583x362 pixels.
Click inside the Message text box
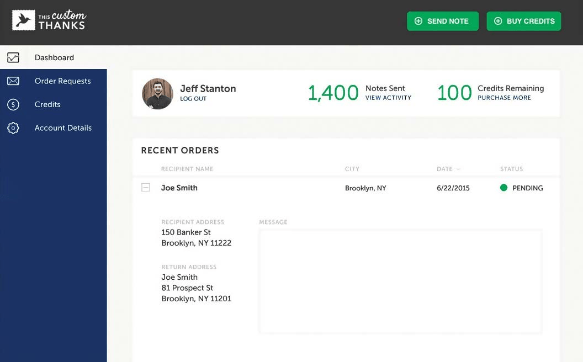click(x=400, y=281)
